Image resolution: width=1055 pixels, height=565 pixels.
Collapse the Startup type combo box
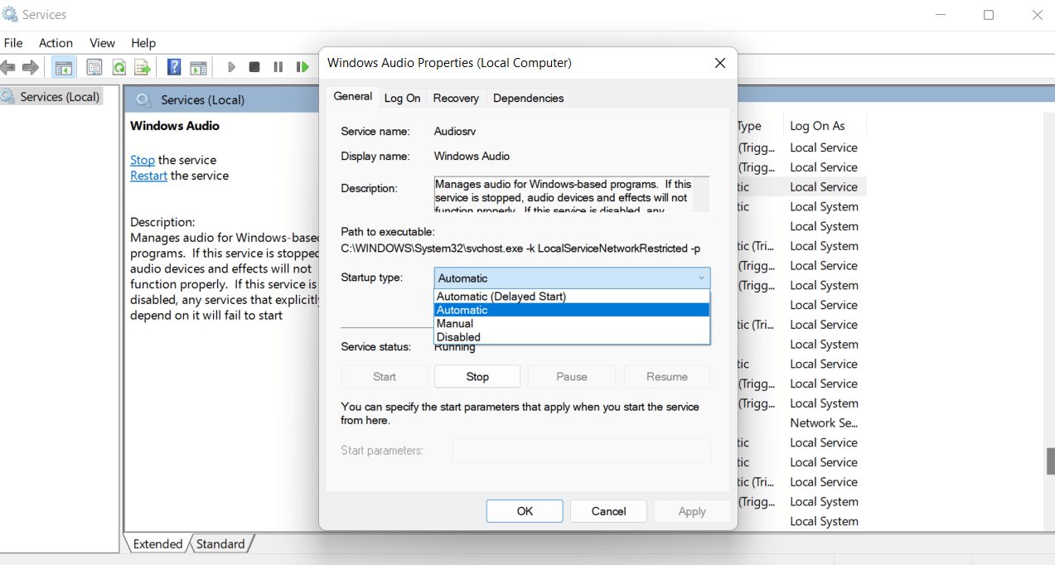click(x=701, y=278)
